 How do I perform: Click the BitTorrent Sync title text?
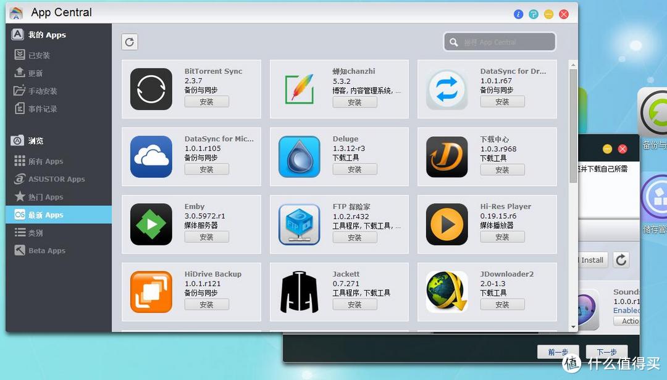coord(214,71)
